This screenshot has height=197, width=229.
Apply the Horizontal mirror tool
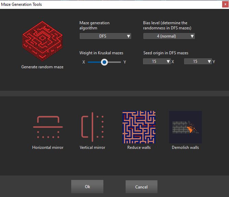coord(48,127)
